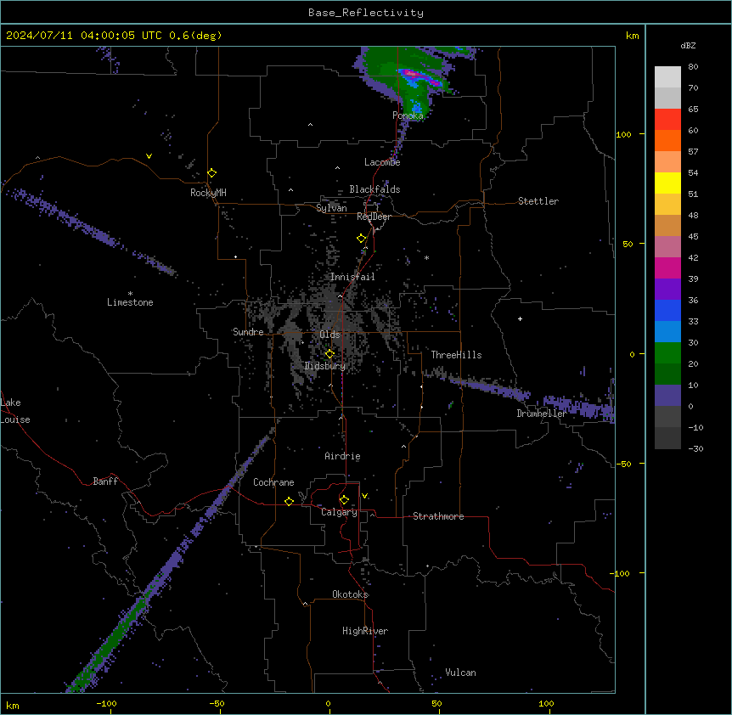Click the red 60 dBZ legend swatch
Image resolution: width=732 pixels, height=715 pixels.
click(x=667, y=120)
